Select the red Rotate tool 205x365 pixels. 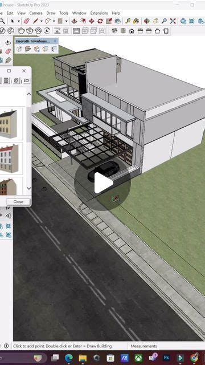click(x=100, y=21)
